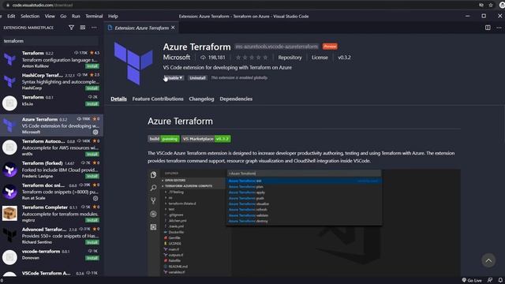Switch to the Feature Contributions tab

(158, 99)
